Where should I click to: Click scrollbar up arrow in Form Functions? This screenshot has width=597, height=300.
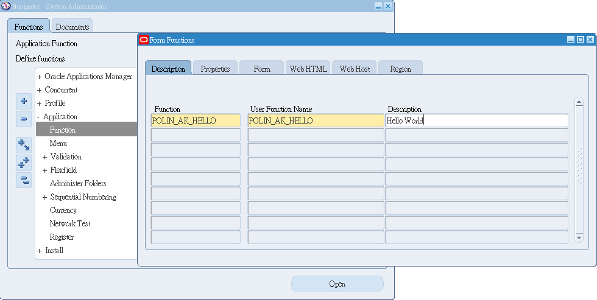click(x=579, y=102)
